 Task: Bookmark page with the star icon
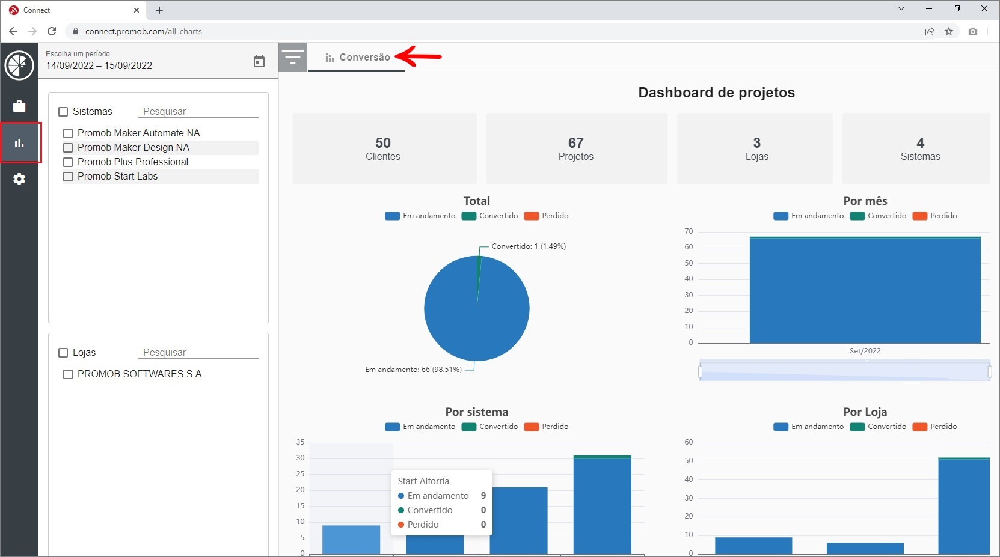click(949, 31)
